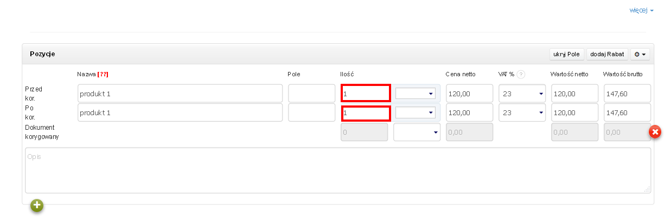Click the ukryj Pole button
Screen dimensions: 671x219
pos(567,54)
